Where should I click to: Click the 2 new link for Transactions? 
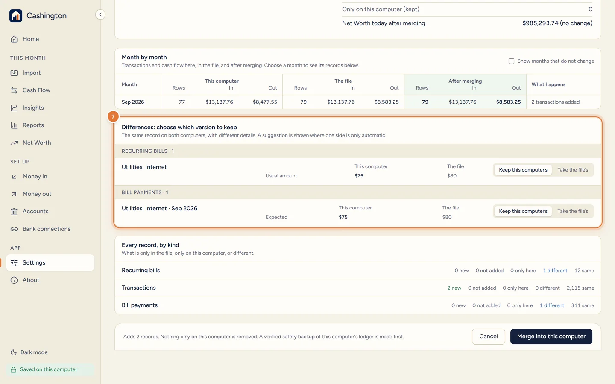454,288
